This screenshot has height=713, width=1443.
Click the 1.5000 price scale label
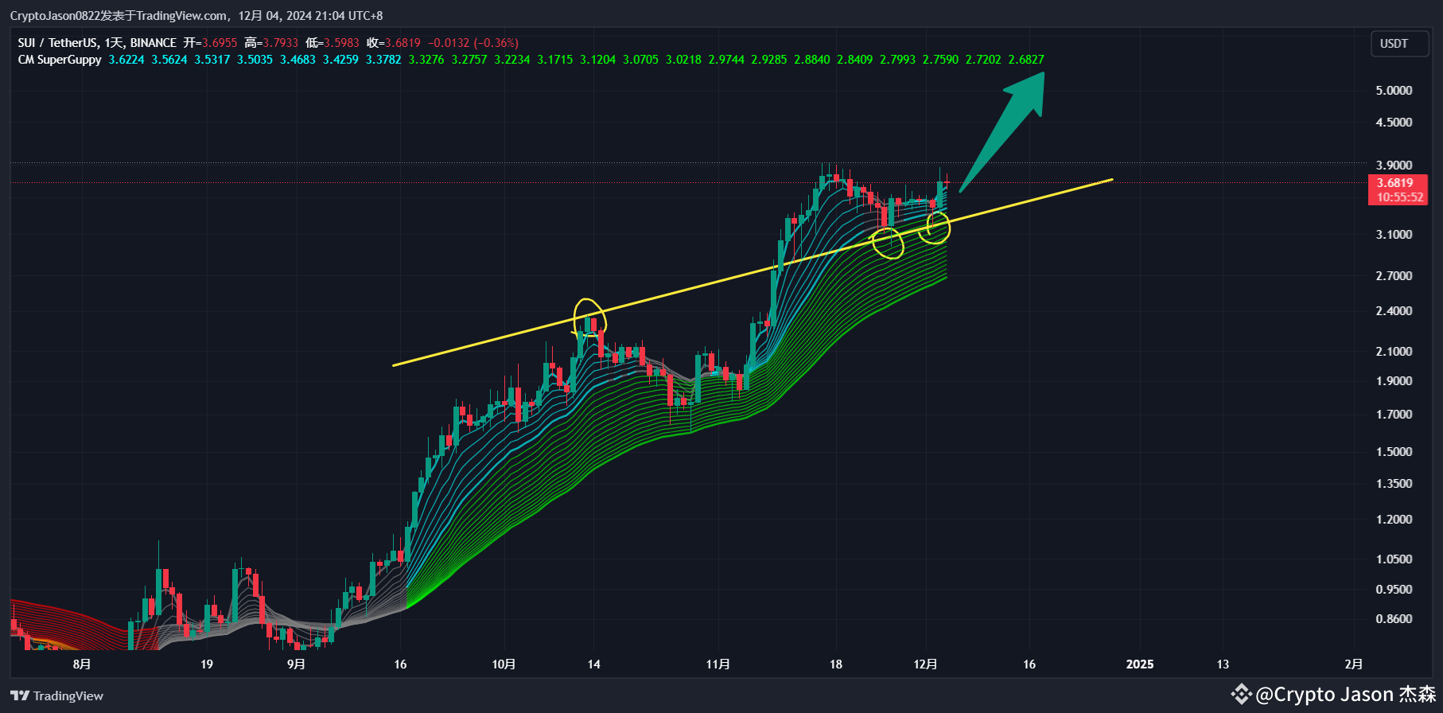(x=1394, y=452)
